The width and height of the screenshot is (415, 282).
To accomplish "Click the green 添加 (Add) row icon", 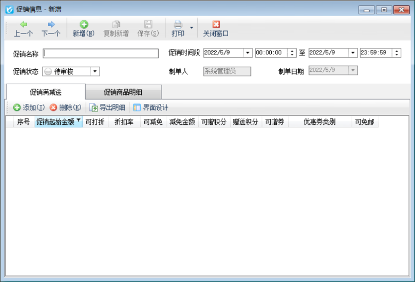I will click(17, 108).
